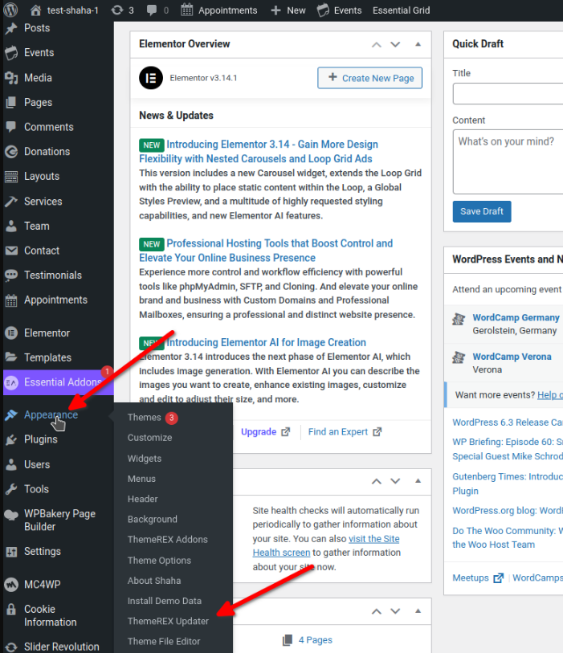The height and width of the screenshot is (653, 563).
Task: Open Essential Grid in admin bar
Action: coord(401,10)
